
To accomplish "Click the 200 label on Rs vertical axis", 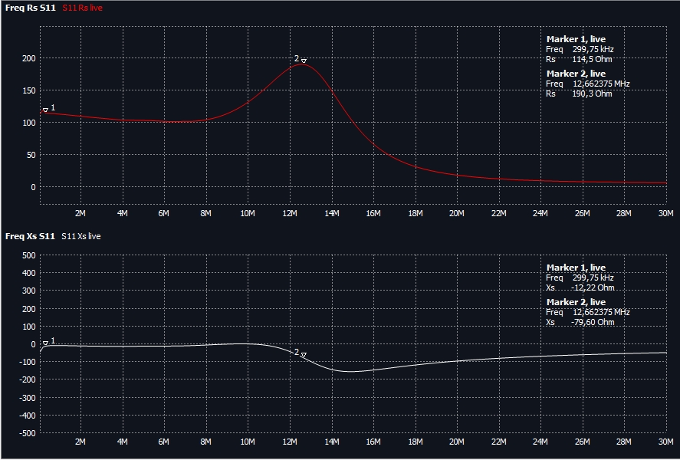I will pos(28,58).
